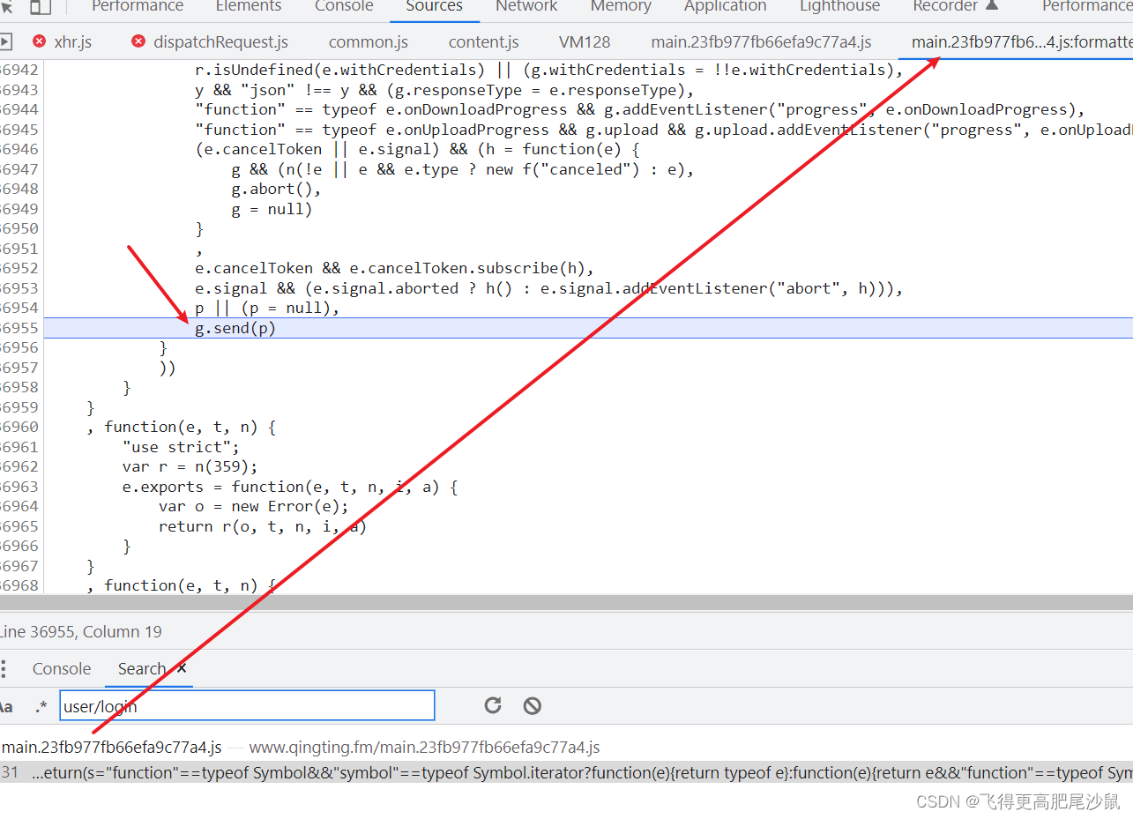Click the "use strict"; code line
The image size is (1133, 819).
coord(181,447)
